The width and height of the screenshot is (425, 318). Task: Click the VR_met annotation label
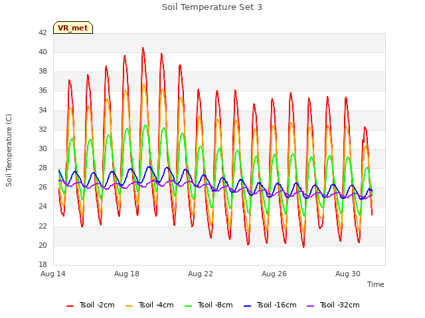pos(73,28)
